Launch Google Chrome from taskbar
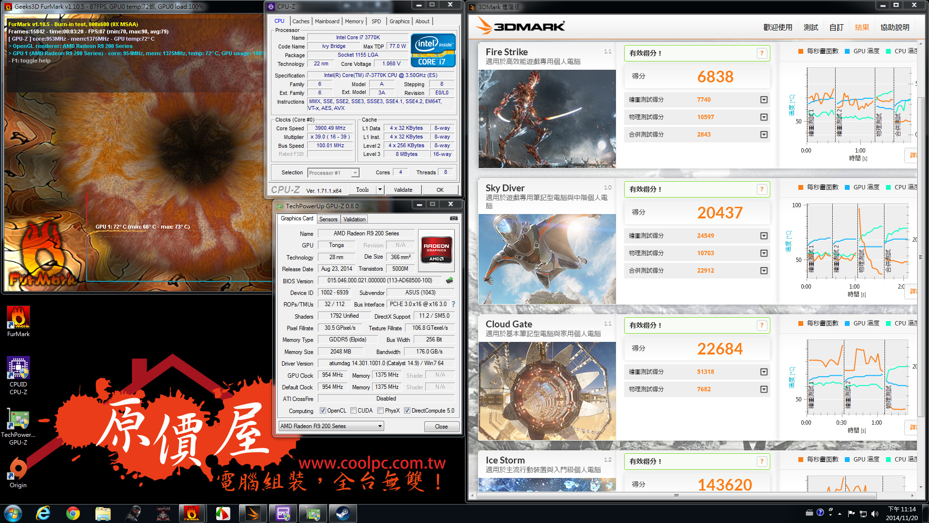 point(73,513)
